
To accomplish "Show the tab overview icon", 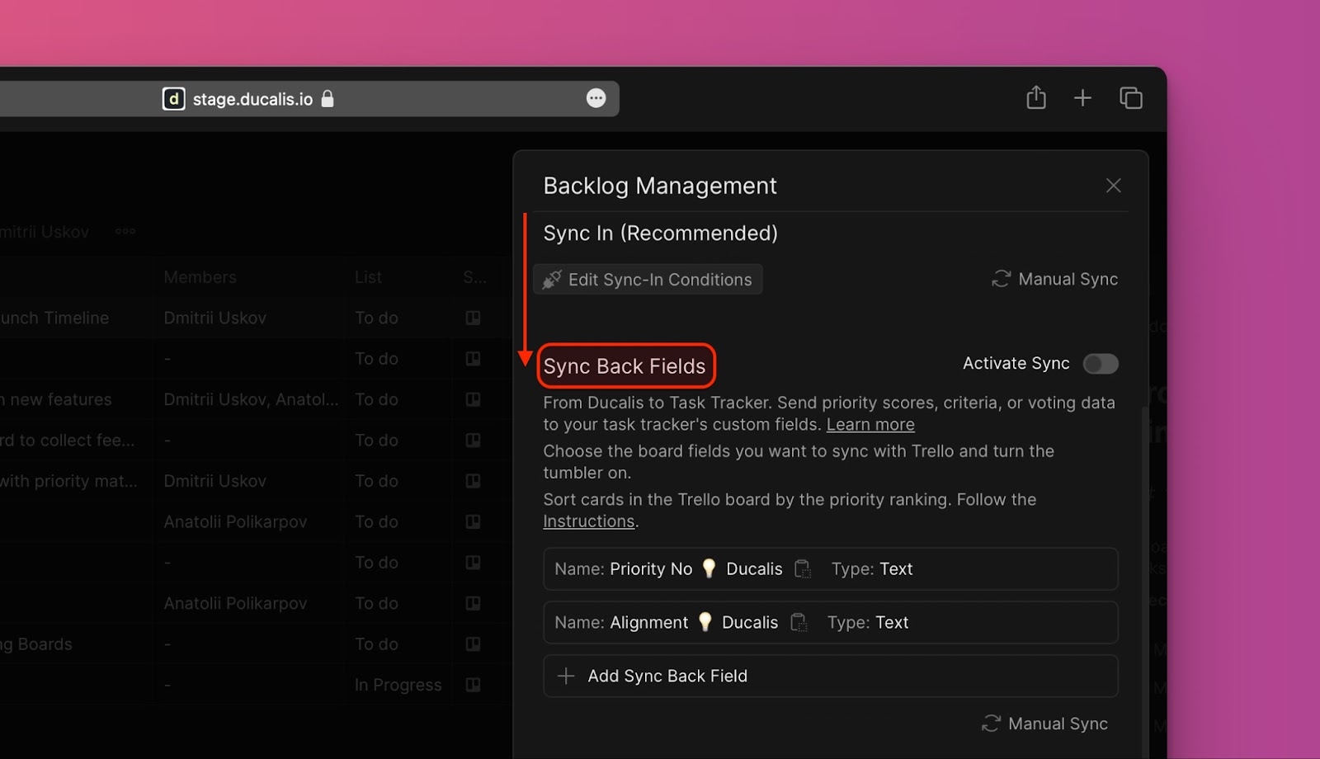I will point(1130,98).
